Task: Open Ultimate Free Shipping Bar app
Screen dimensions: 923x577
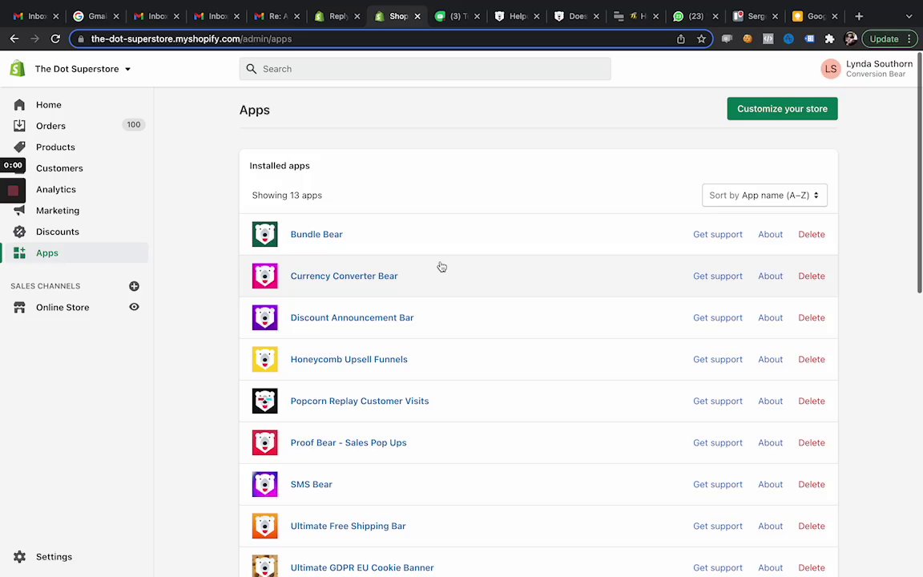Action: (x=348, y=527)
